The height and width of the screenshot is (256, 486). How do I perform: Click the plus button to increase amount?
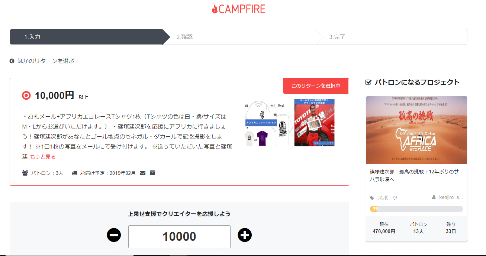[245, 235]
